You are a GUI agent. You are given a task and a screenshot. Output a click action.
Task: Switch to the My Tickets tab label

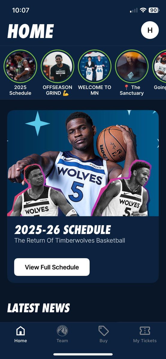(145, 341)
